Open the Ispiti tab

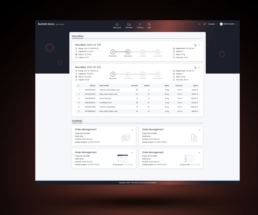tap(149, 26)
